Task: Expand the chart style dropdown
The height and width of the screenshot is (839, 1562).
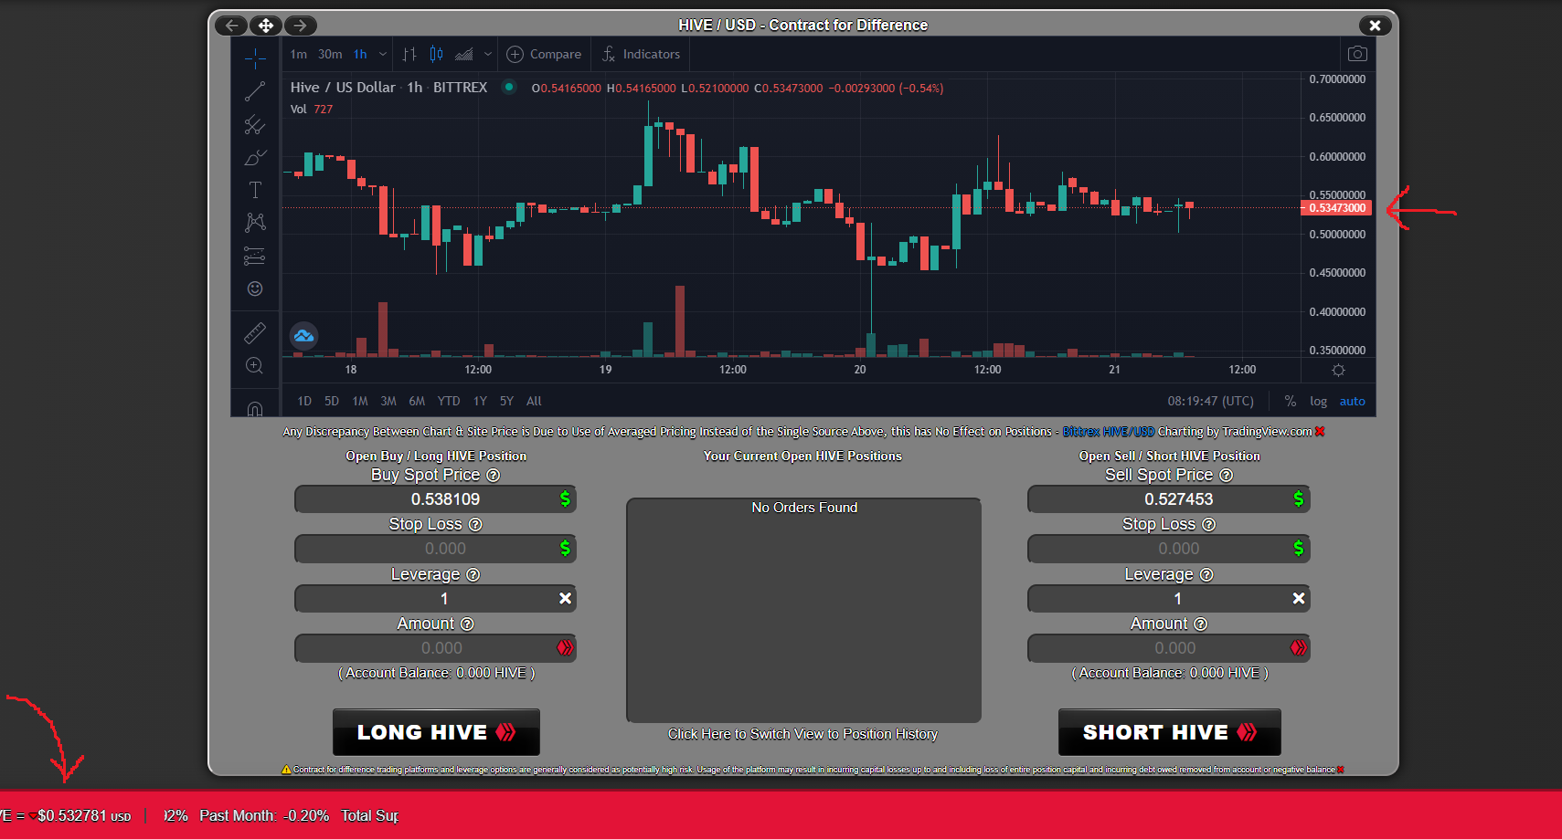Action: [488, 54]
